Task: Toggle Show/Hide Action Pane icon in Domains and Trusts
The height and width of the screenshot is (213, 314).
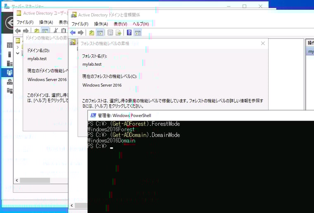Action: [x=138, y=33]
